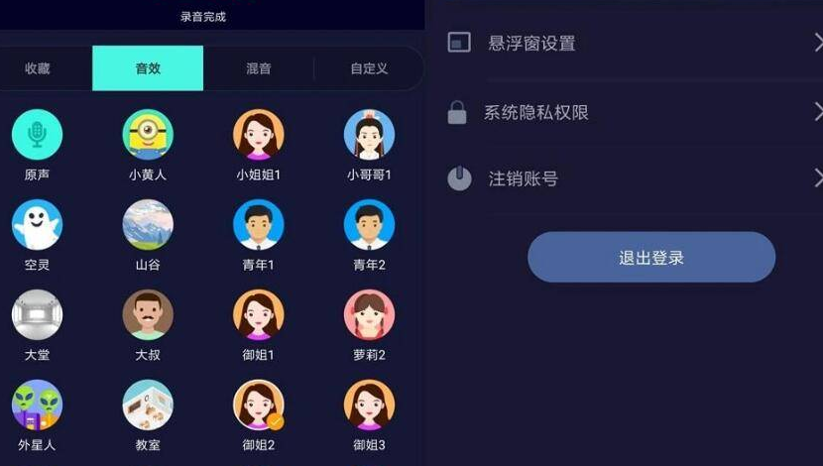
Task: Pick the 萝莉2 voice effect
Action: click(369, 315)
